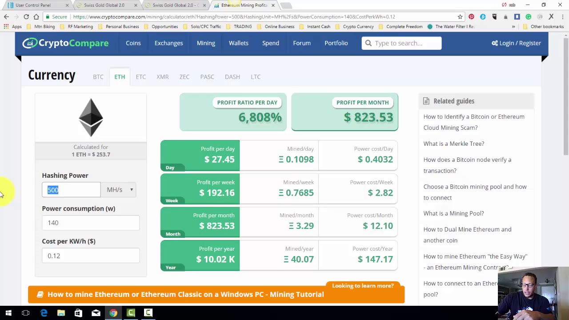
Task: Open the Crypto Currency bookmarks folder
Action: (x=354, y=27)
